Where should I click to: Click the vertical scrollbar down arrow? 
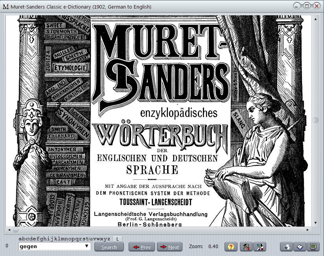(x=315, y=223)
